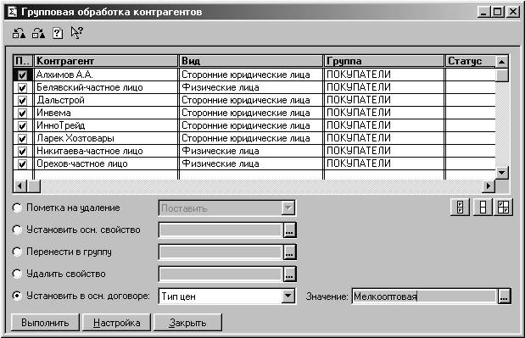Click ellipsis button next to Удалить свойство
This screenshot has width=525, height=338.
289,274
